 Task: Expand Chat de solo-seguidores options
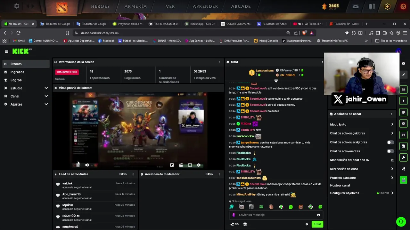(x=392, y=133)
